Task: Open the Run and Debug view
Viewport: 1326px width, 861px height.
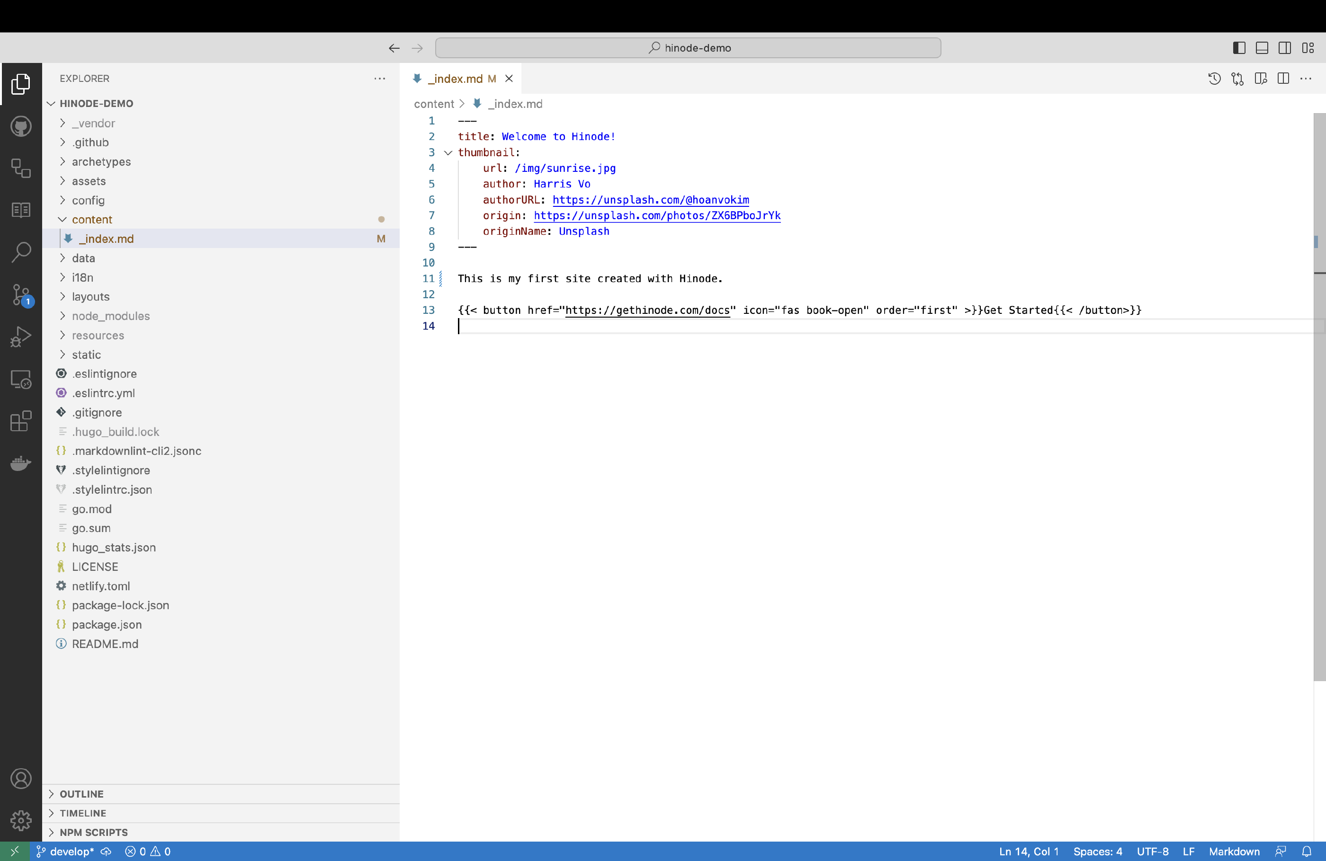Action: tap(21, 337)
